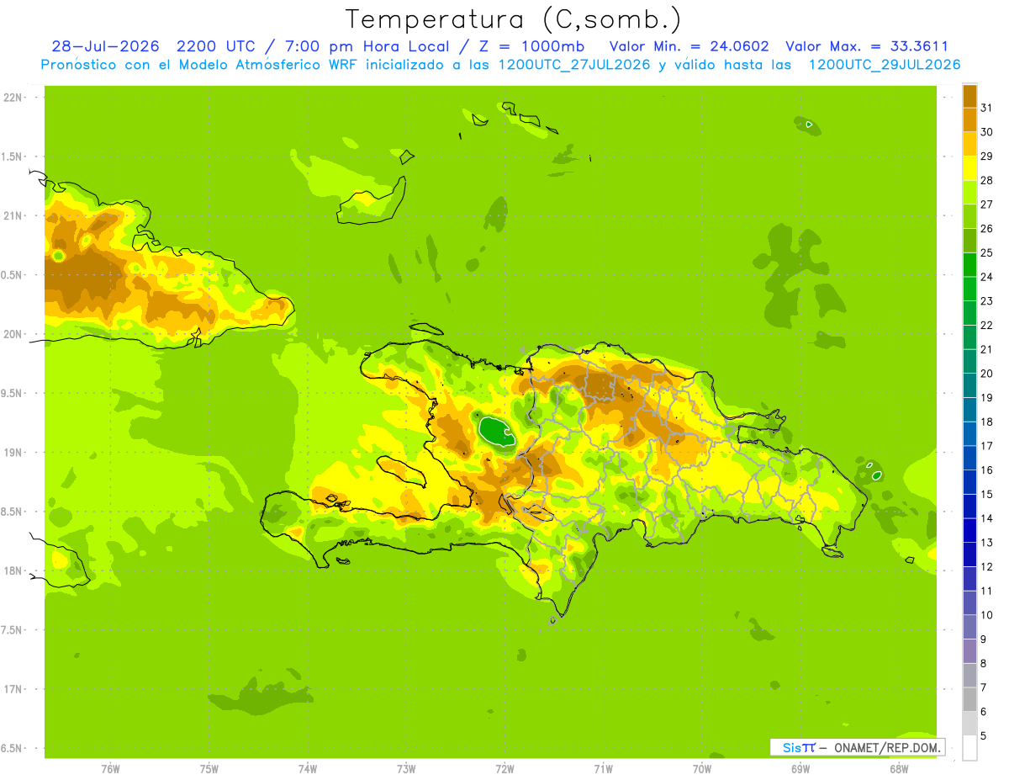Image resolution: width=1009 pixels, height=780 pixels.
Task: Click the 73W longitude axis label
Action: pos(406,769)
